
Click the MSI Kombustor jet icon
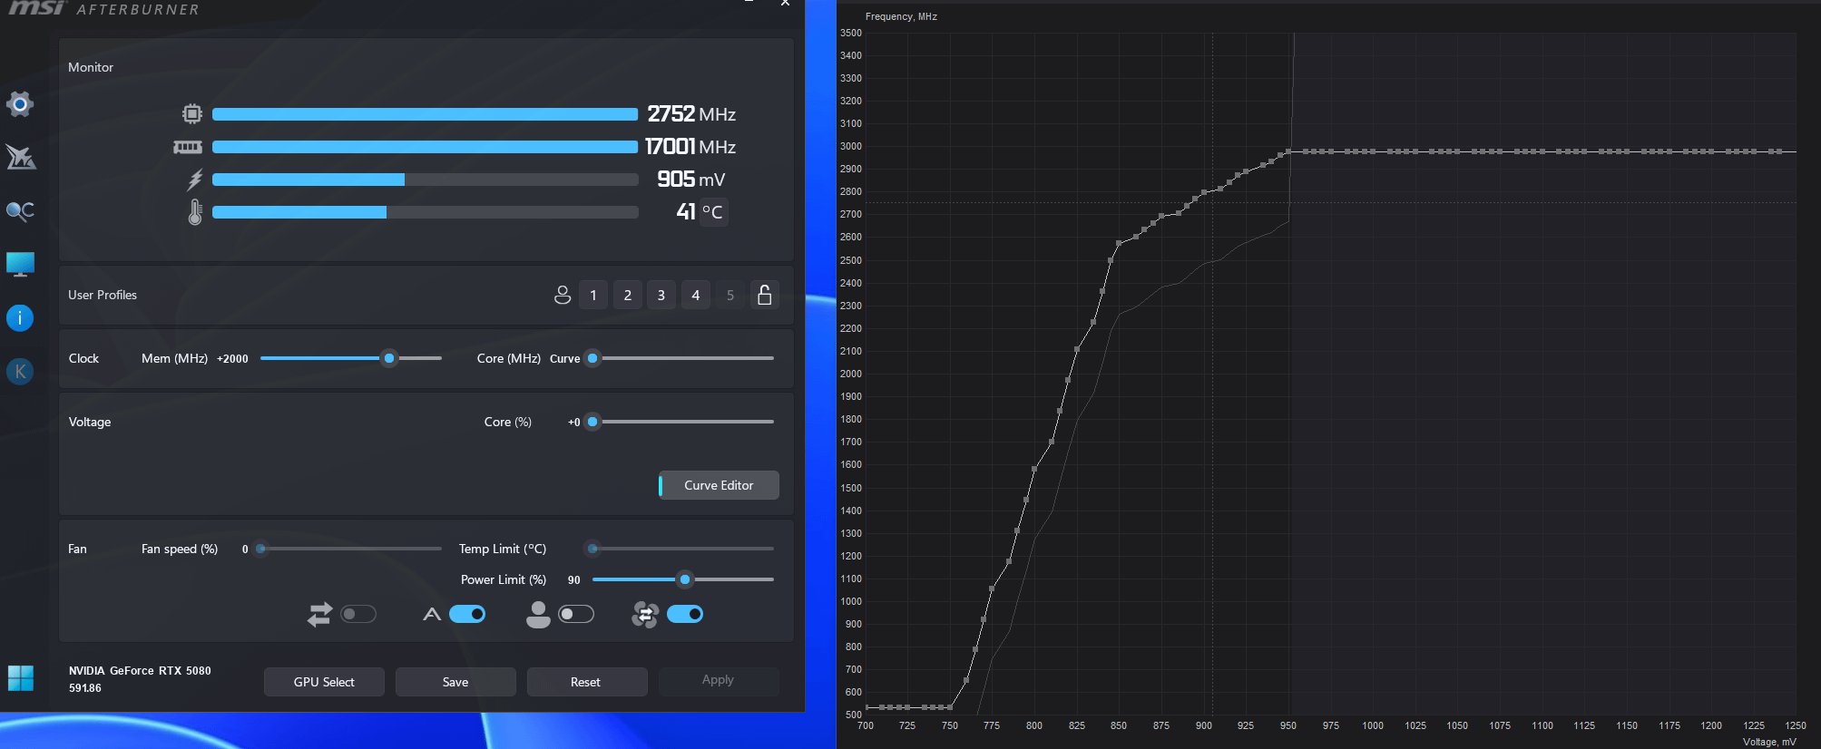20,158
